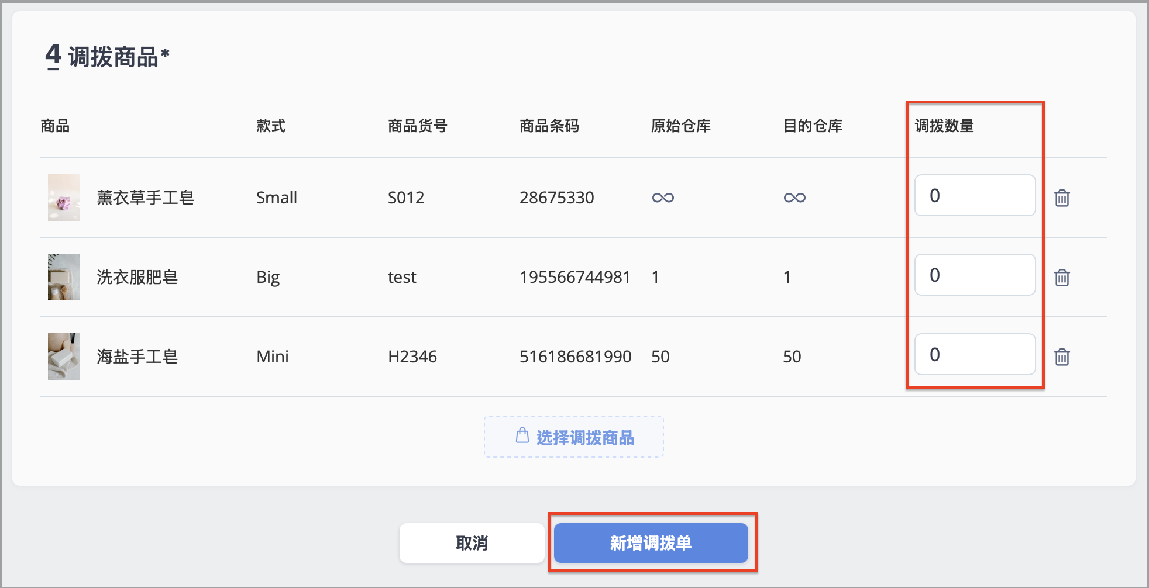Screen dimensions: 1149x588
Task: Open the 洗衣服肥皂 product thumbnail
Action: pos(64,277)
